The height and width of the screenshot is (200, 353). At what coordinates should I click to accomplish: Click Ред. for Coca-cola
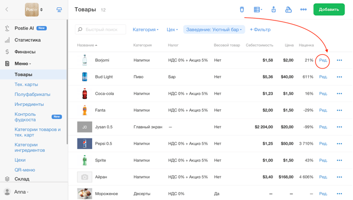(323, 94)
